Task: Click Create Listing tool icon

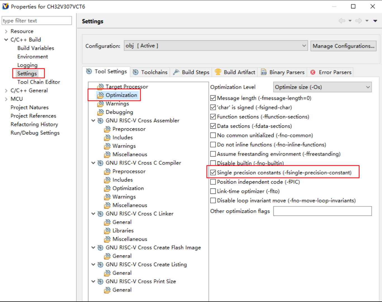Action: 100,265
